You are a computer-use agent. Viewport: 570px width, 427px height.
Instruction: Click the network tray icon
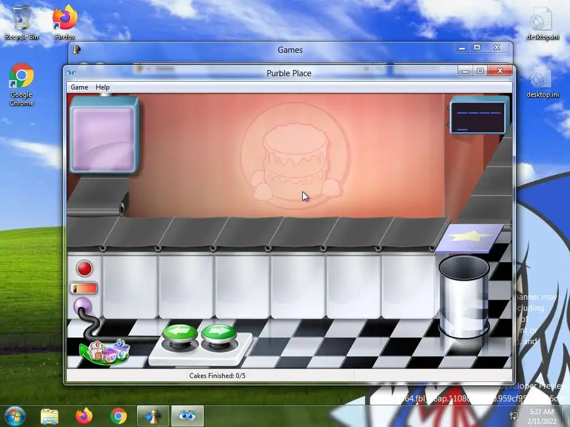[x=514, y=416]
